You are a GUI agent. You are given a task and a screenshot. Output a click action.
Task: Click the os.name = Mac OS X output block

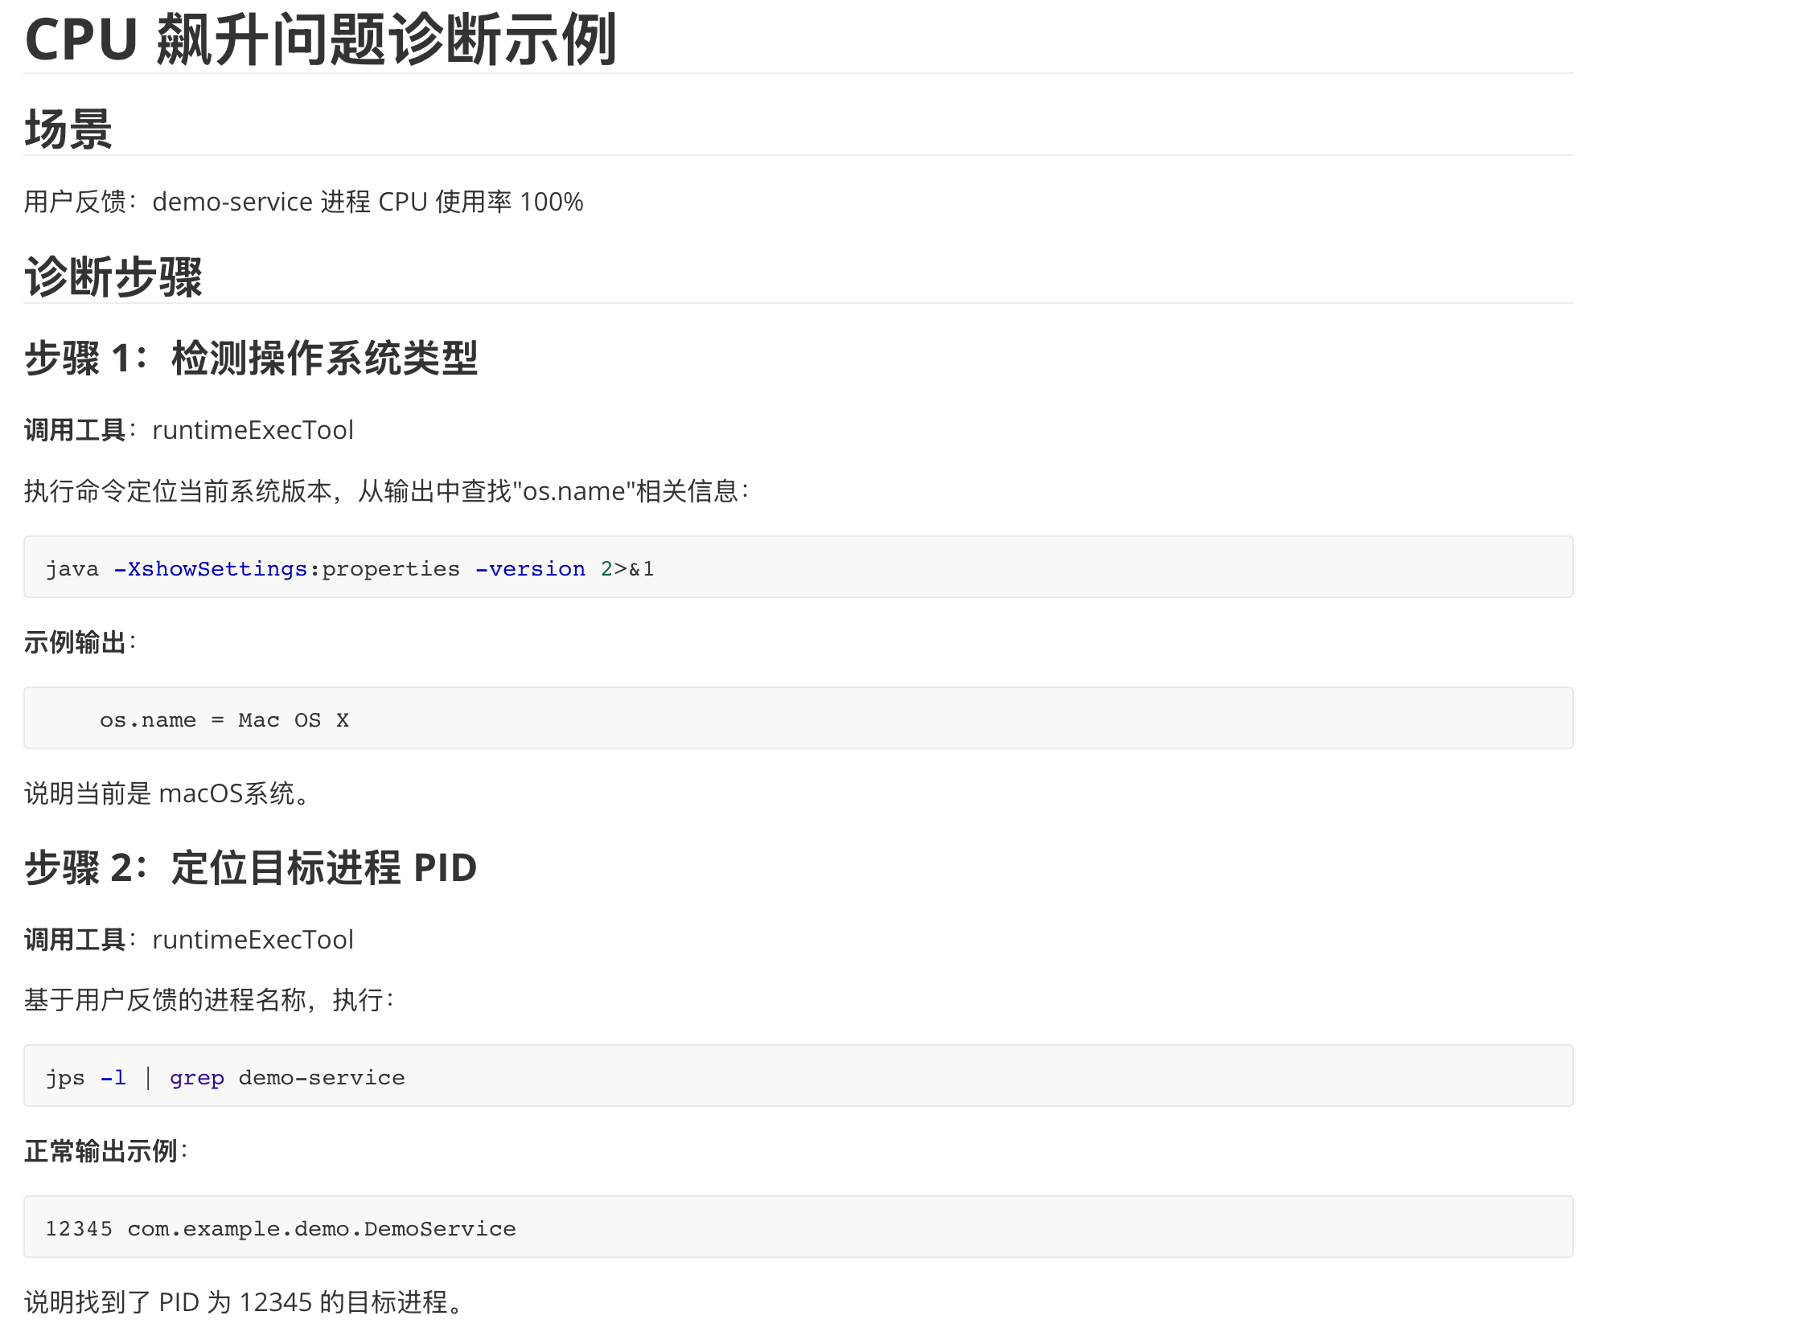(797, 718)
